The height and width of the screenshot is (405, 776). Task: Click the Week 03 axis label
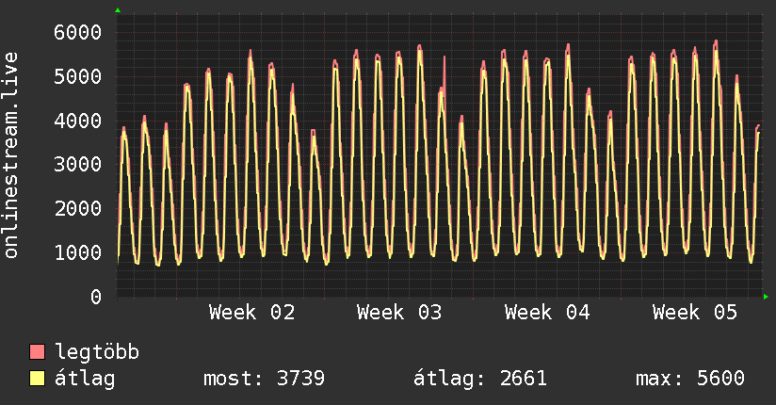click(x=399, y=313)
